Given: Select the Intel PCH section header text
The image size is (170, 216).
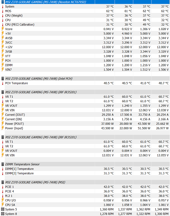Looking at the screenshot, I should pos(39,79).
